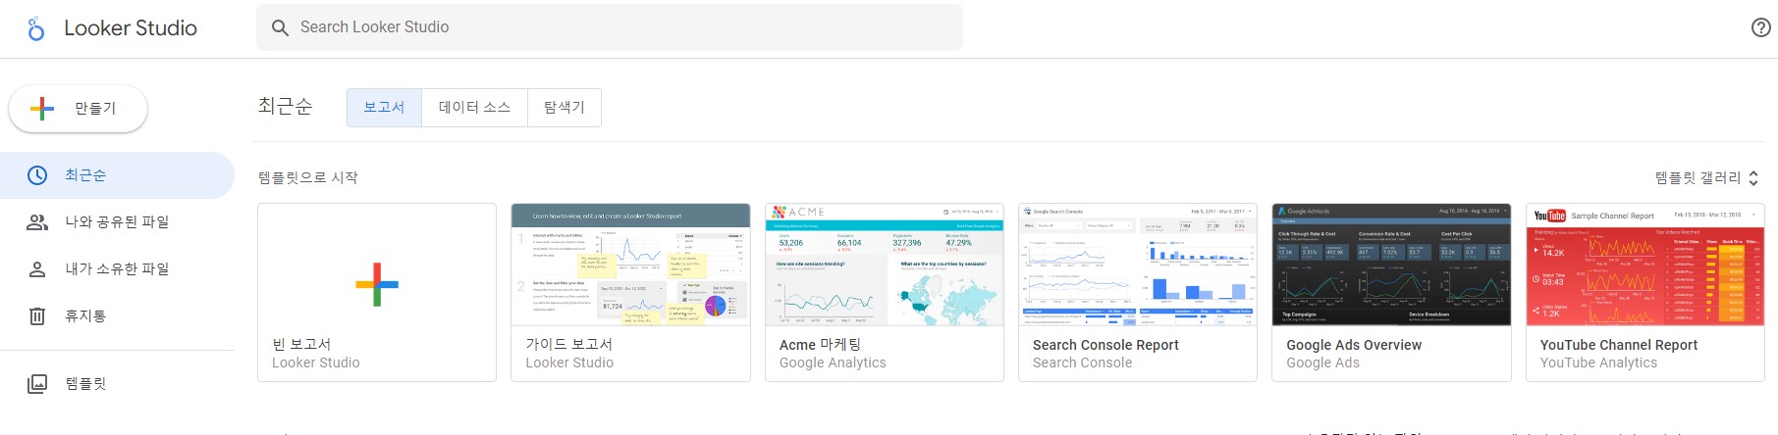The height and width of the screenshot is (435, 1778).
Task: Switch to the 데이터 소스 tab
Action: pyautogui.click(x=474, y=108)
